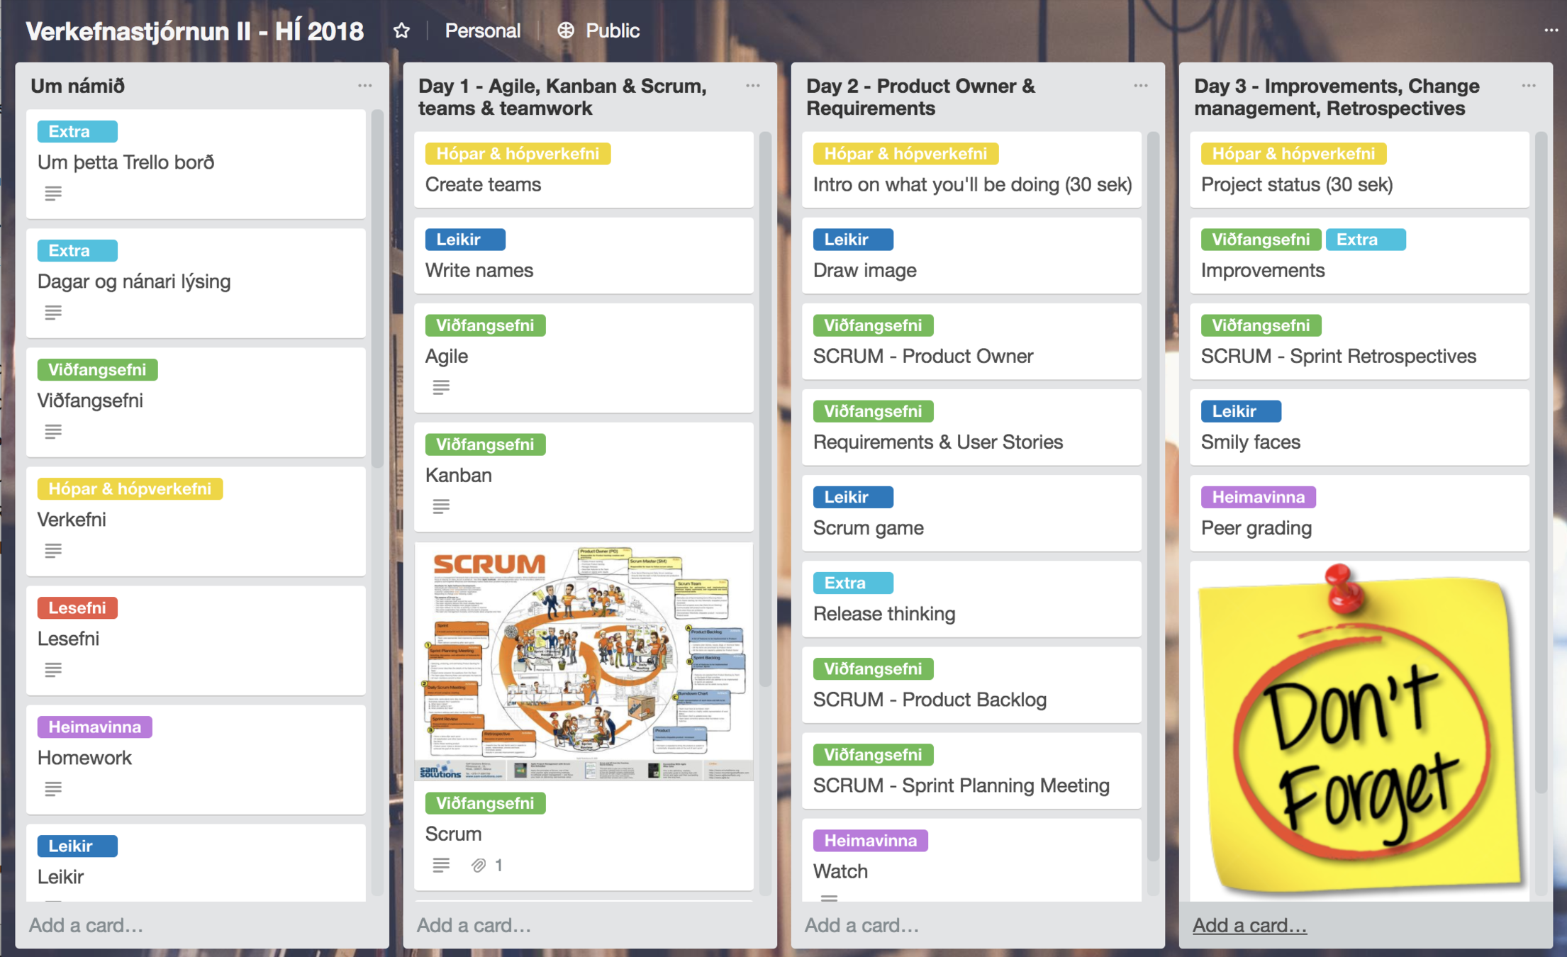This screenshot has height=957, width=1567.
Task: Click attachment icon on Scrum card
Action: (479, 865)
